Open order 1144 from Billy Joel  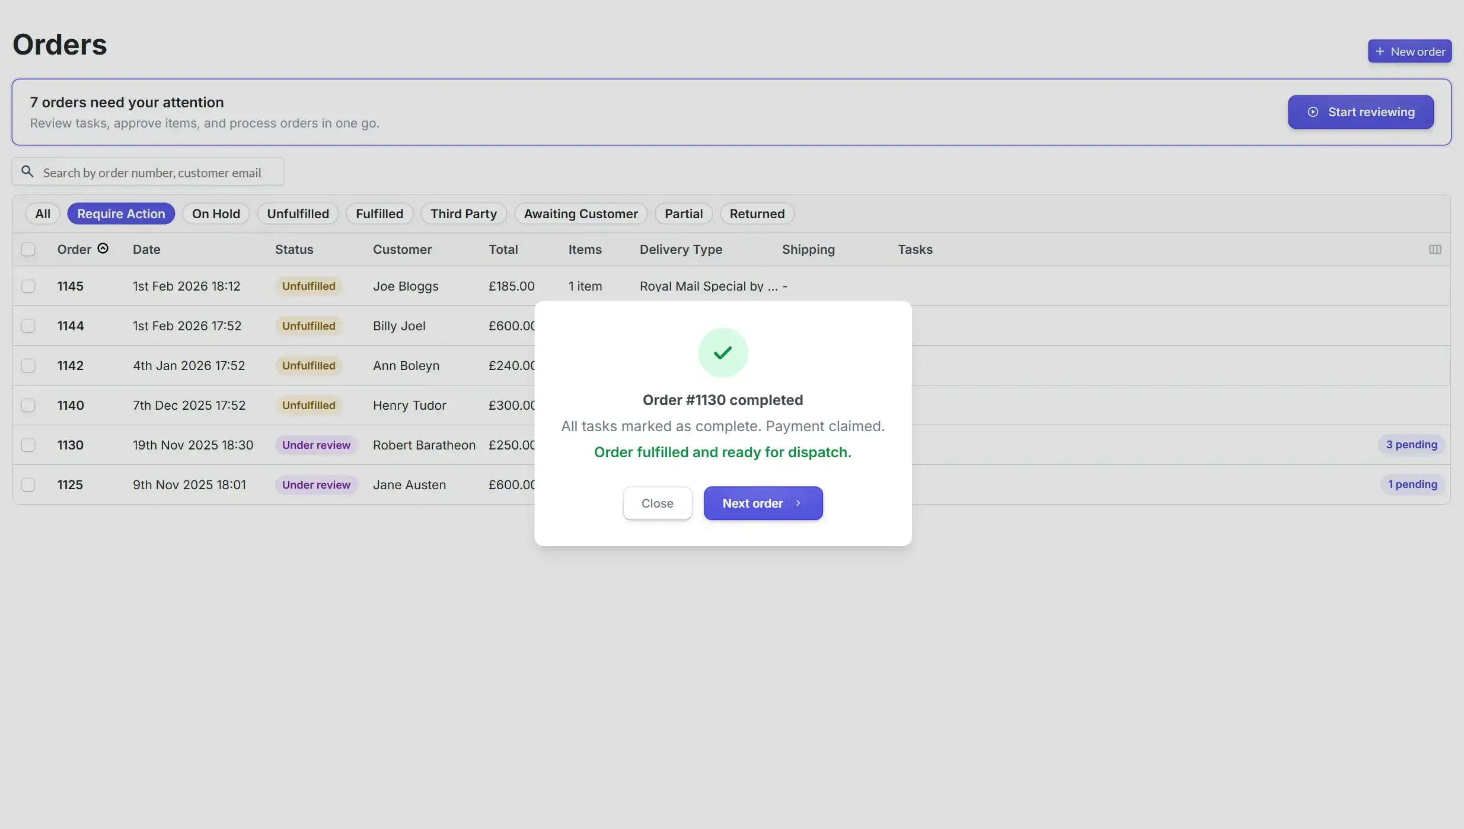[71, 326]
